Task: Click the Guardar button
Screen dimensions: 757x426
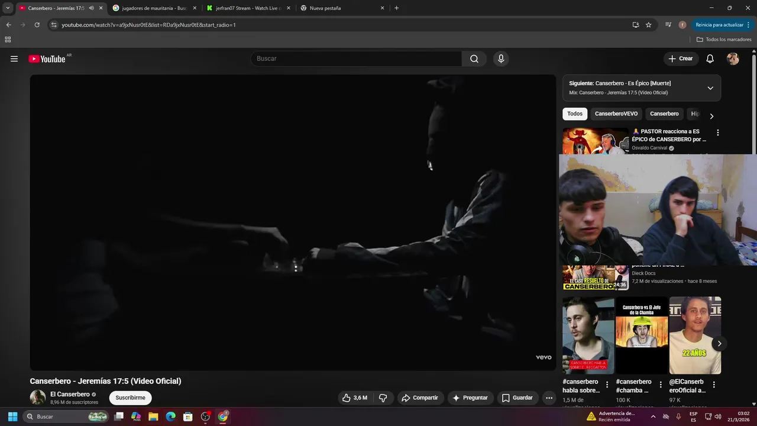Action: tap(517, 398)
